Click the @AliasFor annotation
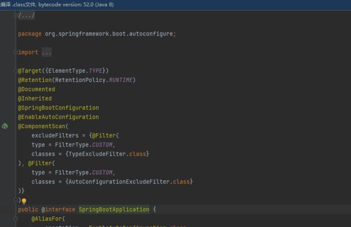This screenshot has height=227, width=351. (46, 219)
